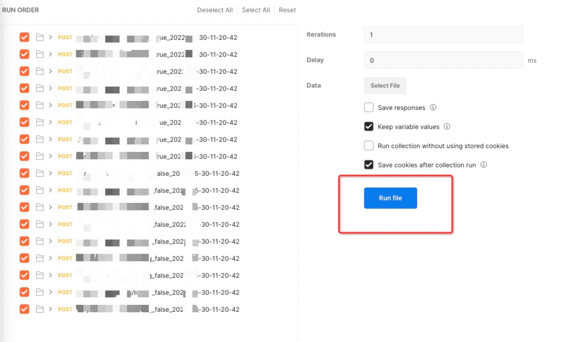The height and width of the screenshot is (342, 583).
Task: Expand the last POST request chevron
Action: tap(50, 309)
